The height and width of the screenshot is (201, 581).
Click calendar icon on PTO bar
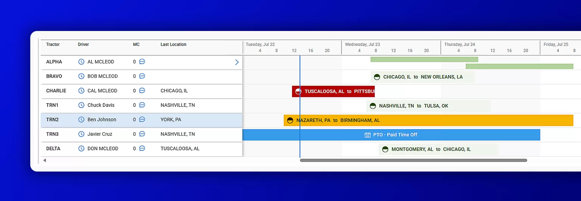[367, 135]
